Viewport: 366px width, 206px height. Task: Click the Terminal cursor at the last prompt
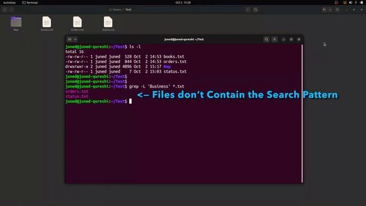(130, 101)
